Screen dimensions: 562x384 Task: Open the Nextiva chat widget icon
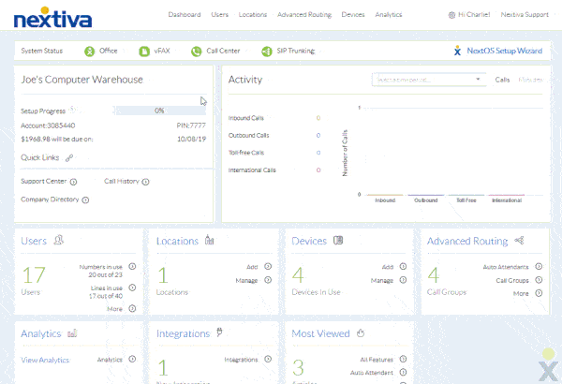(x=548, y=365)
